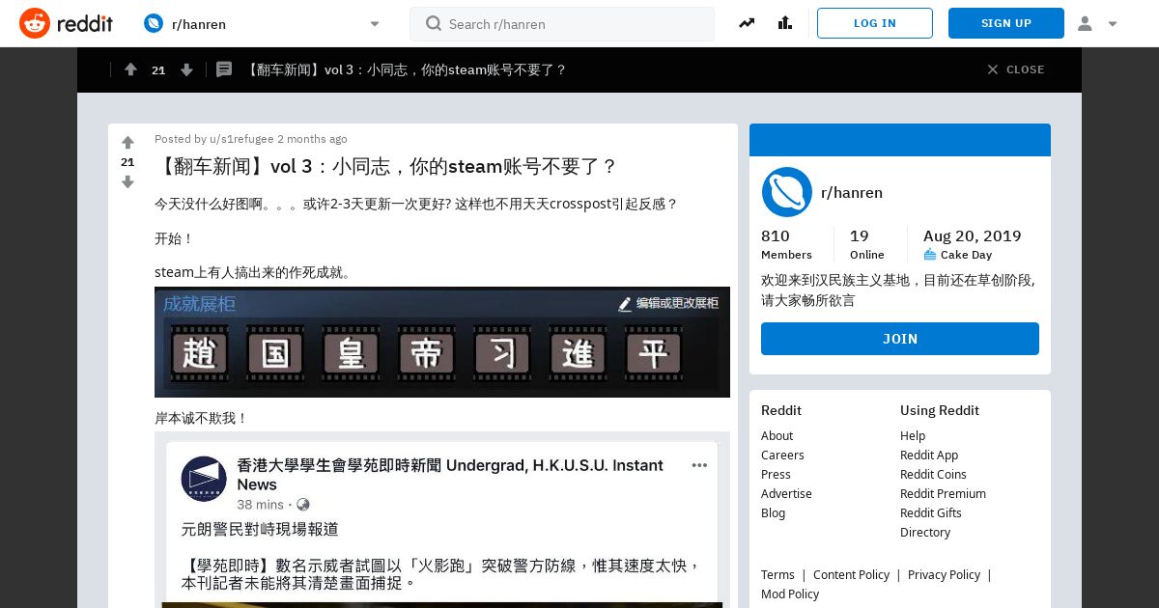Focus the Search r/hanren field
The image size is (1159, 608).
pos(562,24)
